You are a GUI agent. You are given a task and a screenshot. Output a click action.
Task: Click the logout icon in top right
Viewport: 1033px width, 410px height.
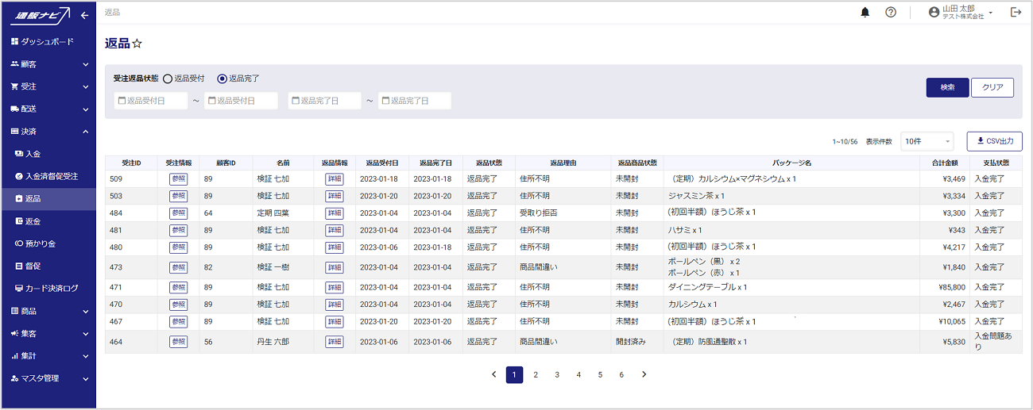click(x=1015, y=12)
